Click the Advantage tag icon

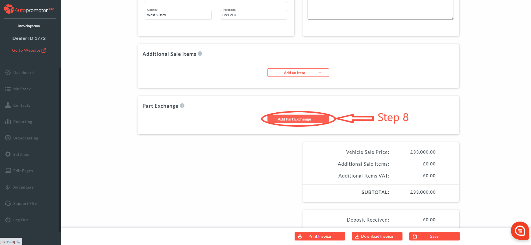point(8,187)
